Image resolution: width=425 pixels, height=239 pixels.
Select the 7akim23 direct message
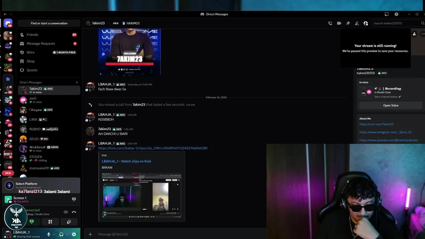49,90
